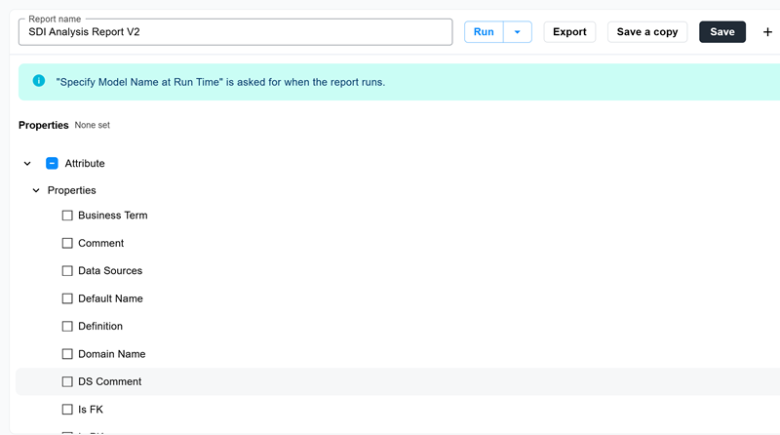Tick the Is FK checkbox
The width and height of the screenshot is (780, 435).
67,409
